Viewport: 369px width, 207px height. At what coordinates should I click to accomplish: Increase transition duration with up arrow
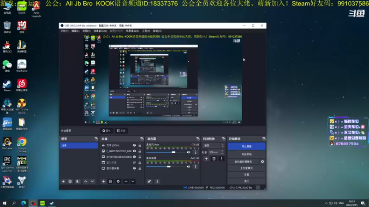[x=222, y=151]
